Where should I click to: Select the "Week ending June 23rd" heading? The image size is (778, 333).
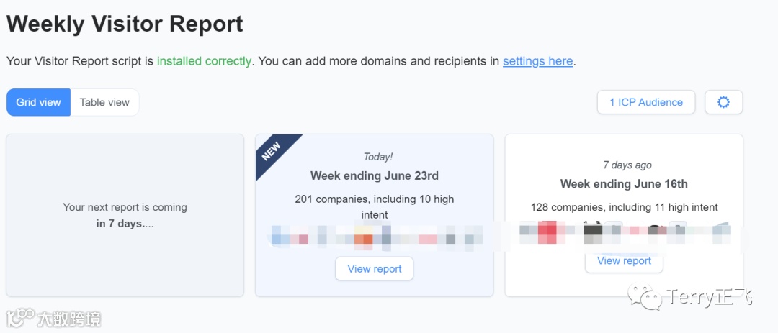[x=375, y=175]
